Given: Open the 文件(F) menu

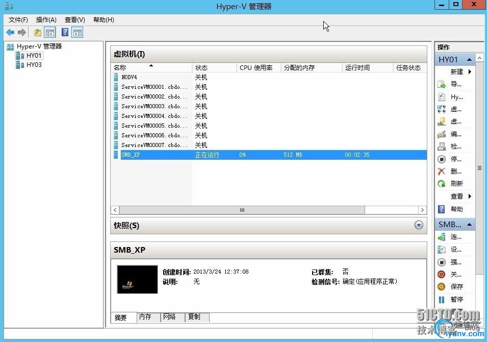Looking at the screenshot, I should [18, 20].
